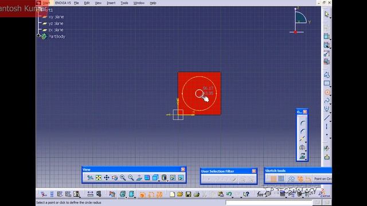
Task: Open the render style dropdown arrow
Action: pos(167,181)
